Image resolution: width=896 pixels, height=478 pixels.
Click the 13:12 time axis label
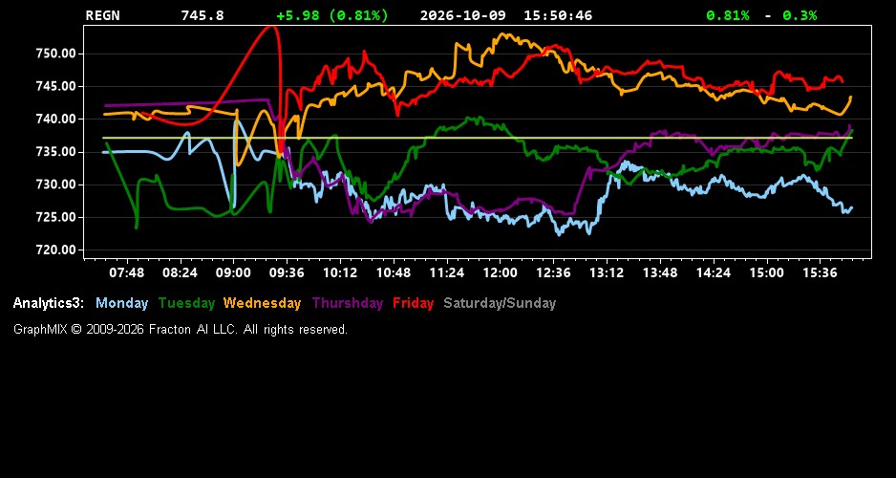point(607,272)
